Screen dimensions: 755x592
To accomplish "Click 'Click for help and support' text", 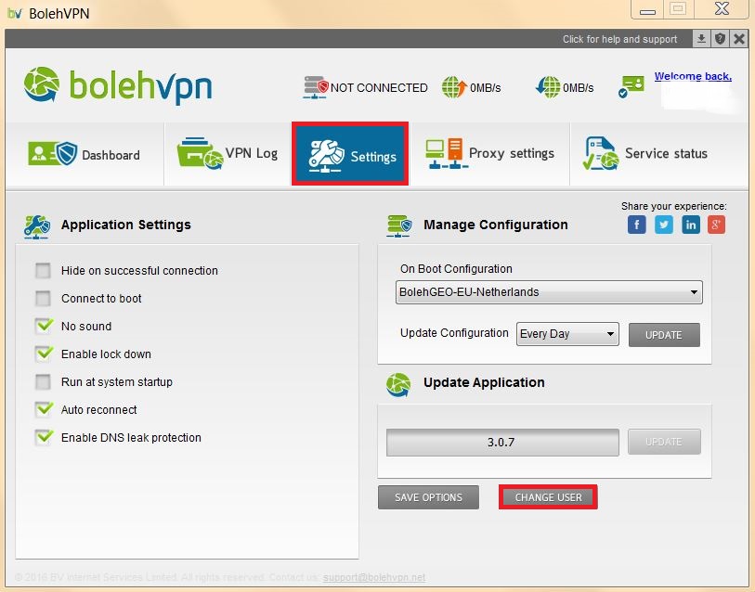I will (619, 39).
